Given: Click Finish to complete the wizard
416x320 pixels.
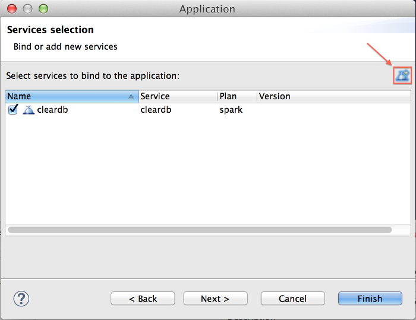Looking at the screenshot, I should pos(370,299).
